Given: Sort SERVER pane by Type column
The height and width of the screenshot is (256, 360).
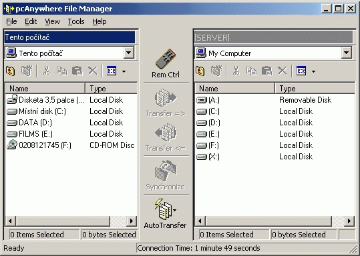Looking at the screenshot, I should (315, 89).
